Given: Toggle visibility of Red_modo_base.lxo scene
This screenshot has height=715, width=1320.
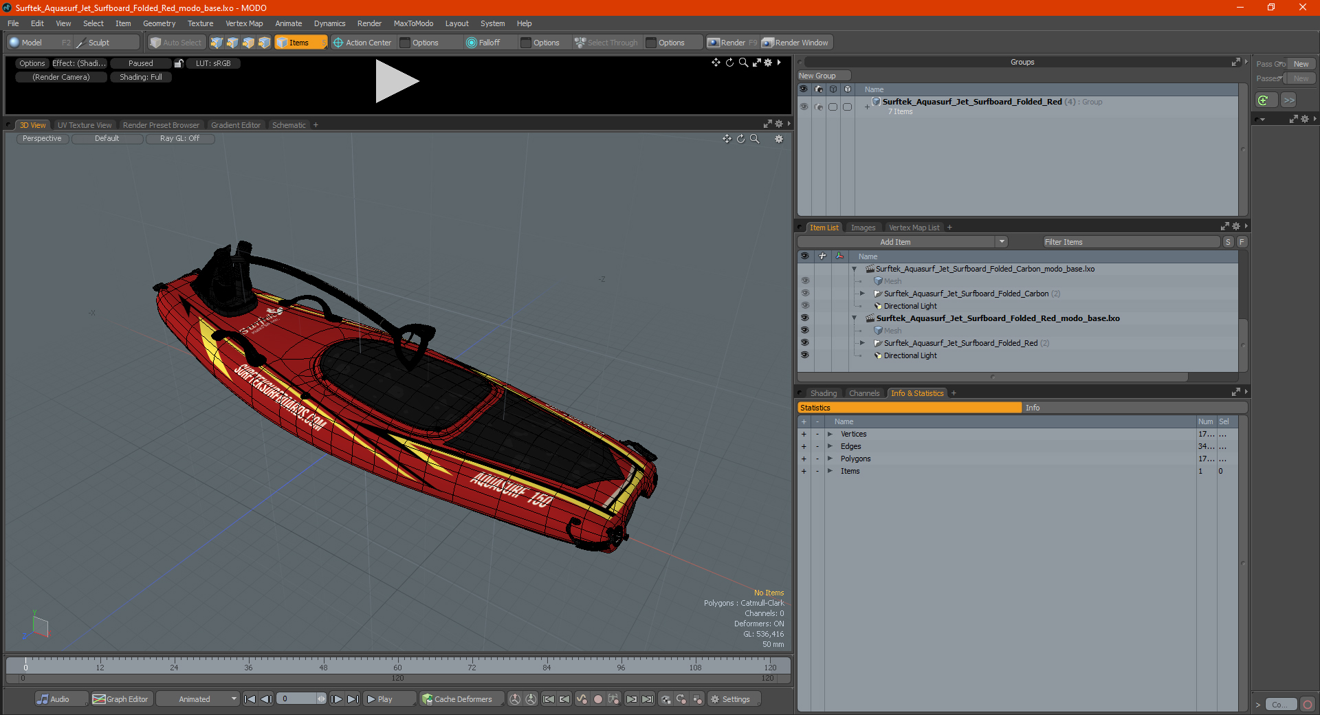Looking at the screenshot, I should 804,318.
